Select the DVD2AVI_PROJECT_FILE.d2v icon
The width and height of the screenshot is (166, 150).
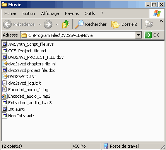[x=5, y=57]
